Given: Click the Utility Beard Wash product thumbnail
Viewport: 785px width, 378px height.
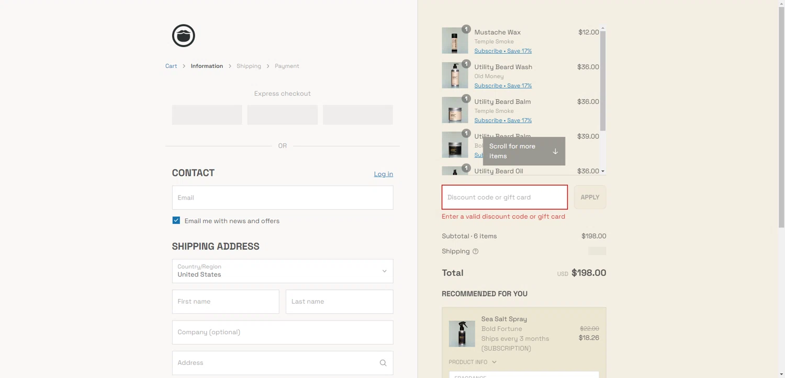Looking at the screenshot, I should [455, 75].
